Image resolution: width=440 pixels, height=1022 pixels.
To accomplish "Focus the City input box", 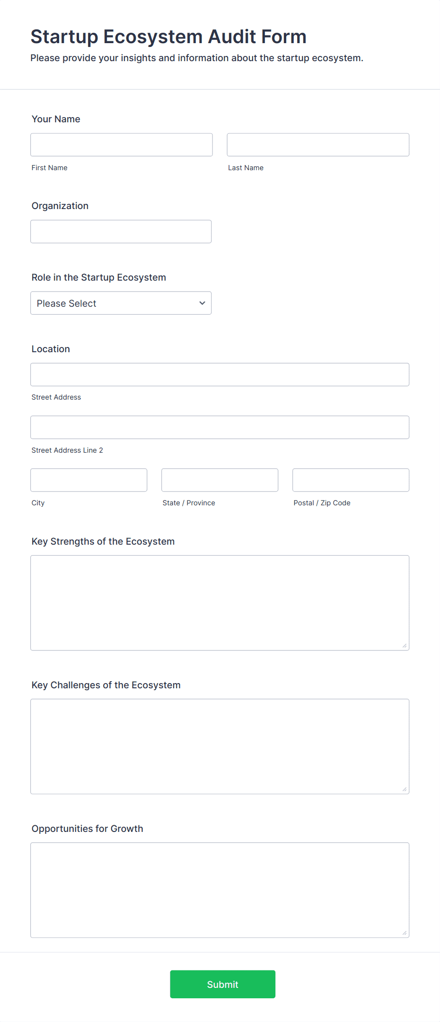I will (x=89, y=480).
